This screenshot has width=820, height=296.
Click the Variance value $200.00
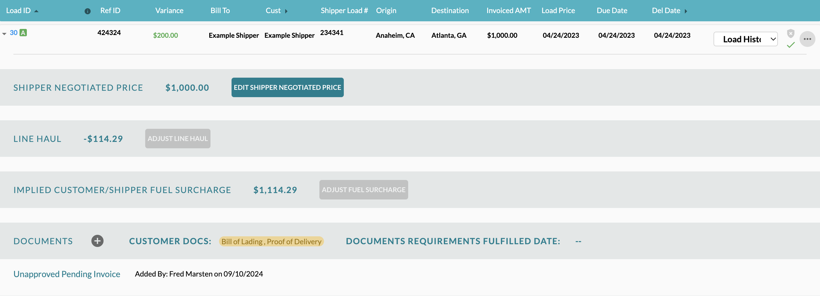(x=166, y=35)
